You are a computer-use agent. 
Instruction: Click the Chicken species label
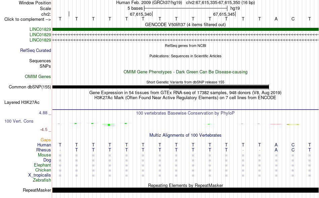click(43, 170)
